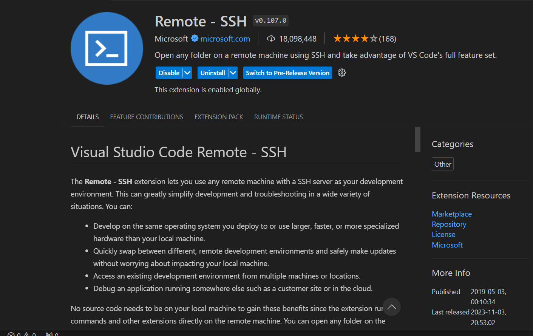Click the Disable button
This screenshot has width=533, height=336.
(x=169, y=73)
